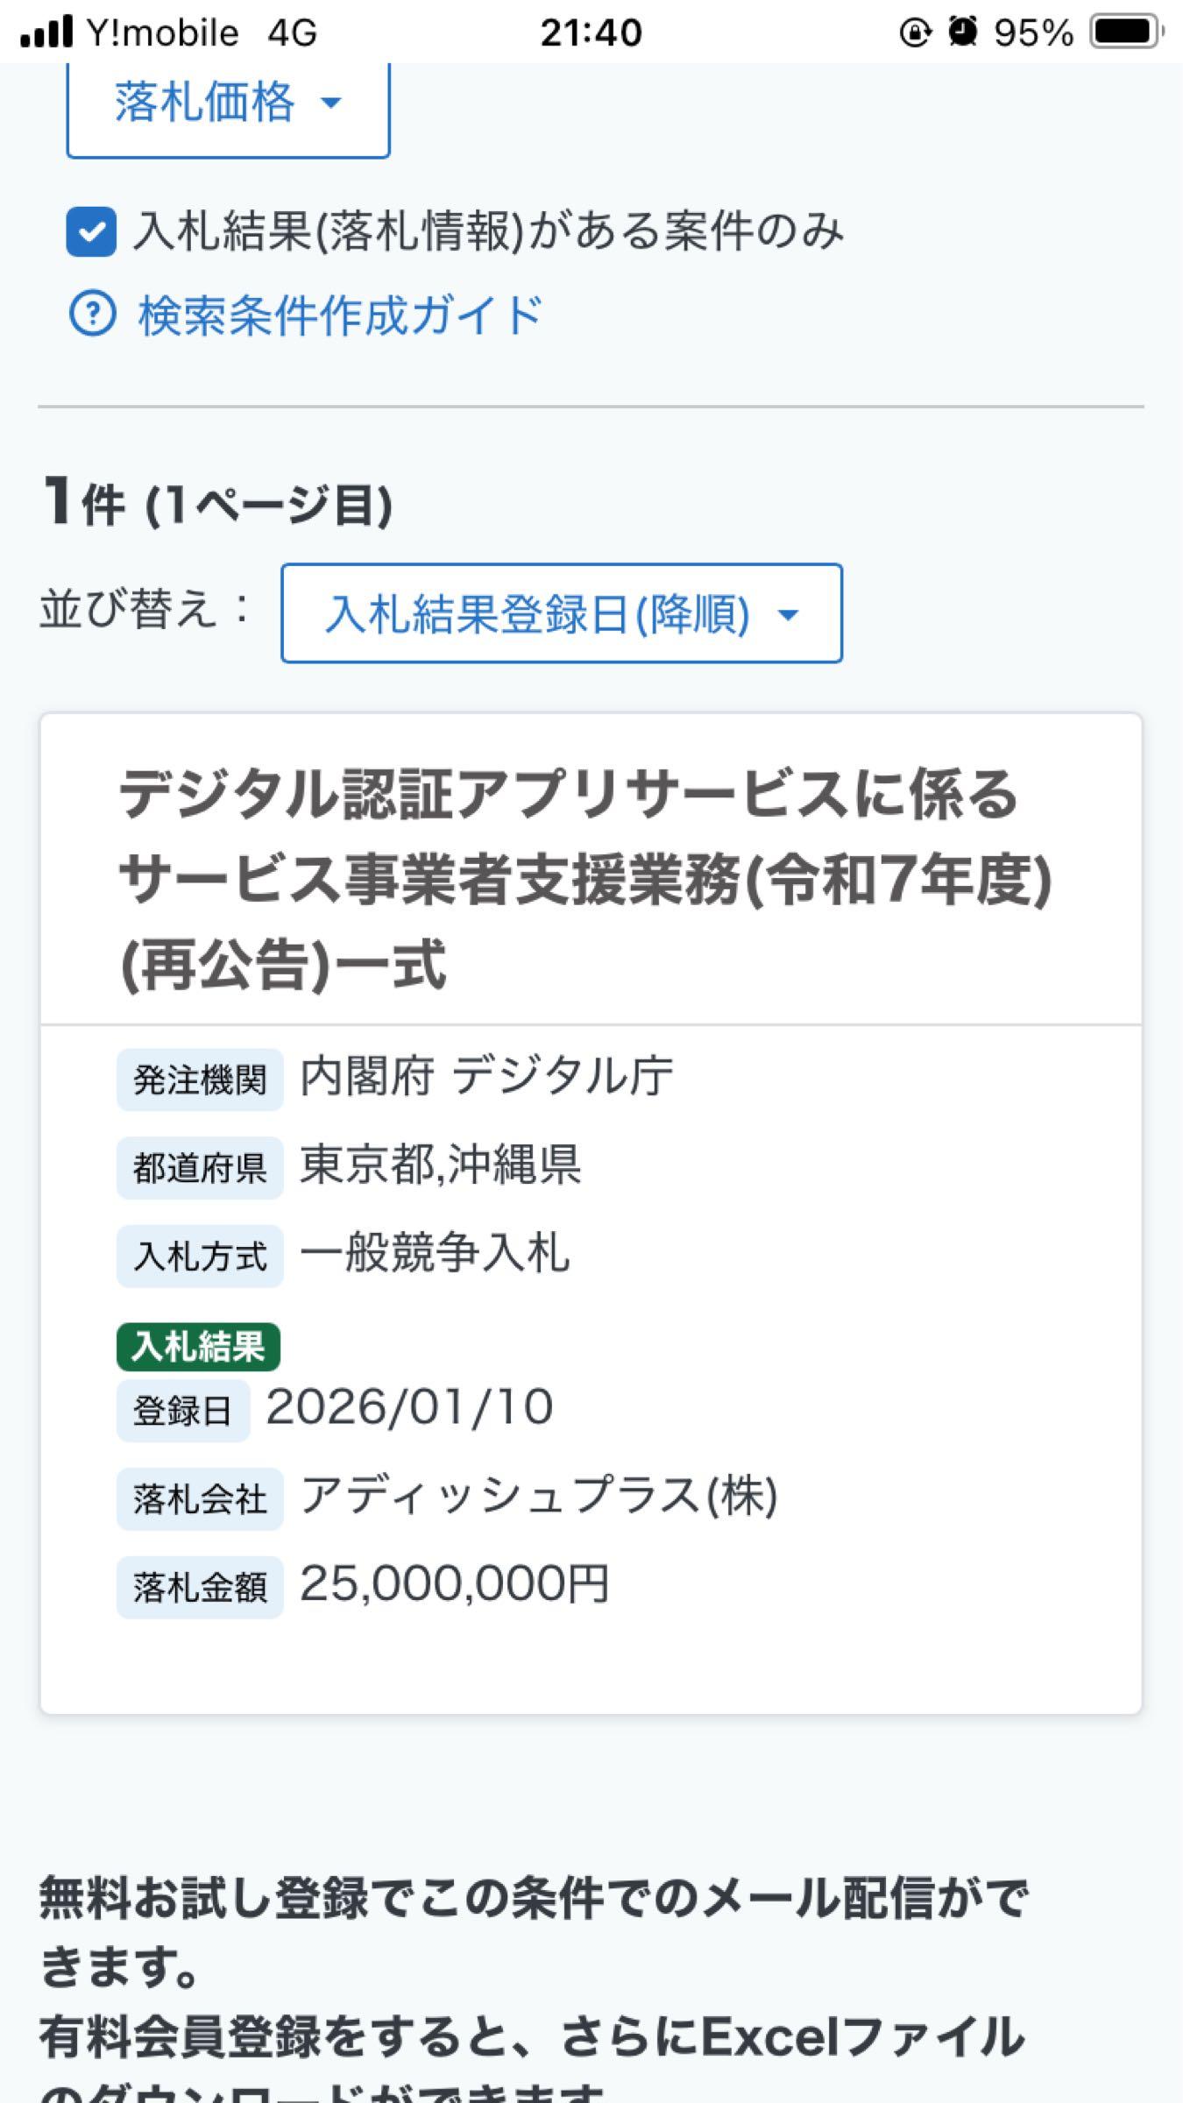
Task: Tap the alarm clock icon in status bar
Action: [964, 32]
